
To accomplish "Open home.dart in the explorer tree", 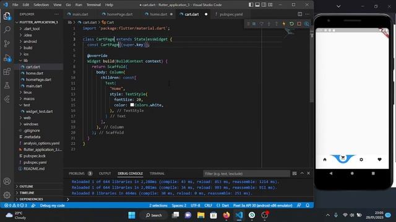I will click(x=35, y=73).
